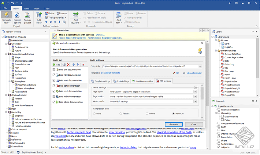Viewport: 260px width, 155px height.
Task: Open the Page layout dropdown
Action: (x=195, y=92)
